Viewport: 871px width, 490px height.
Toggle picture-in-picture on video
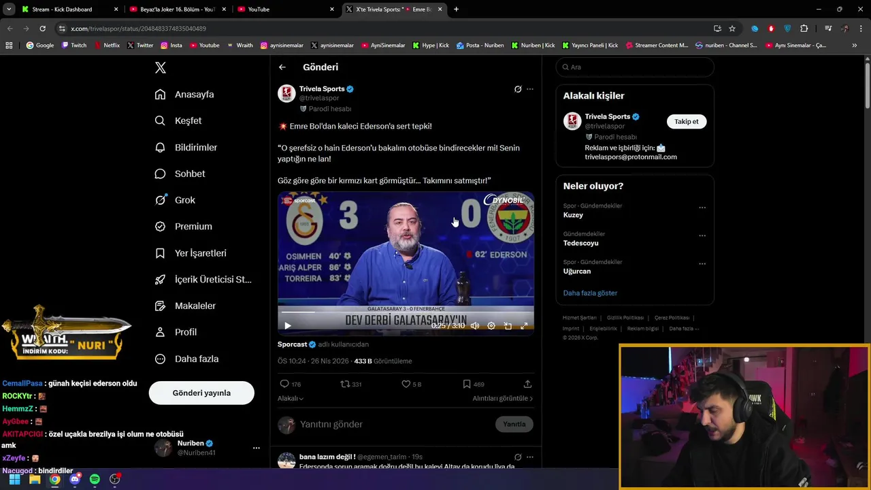[508, 326]
